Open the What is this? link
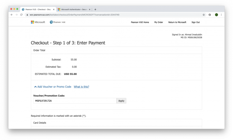Image resolution: width=233 pixels, height=140 pixels. [x=81, y=87]
